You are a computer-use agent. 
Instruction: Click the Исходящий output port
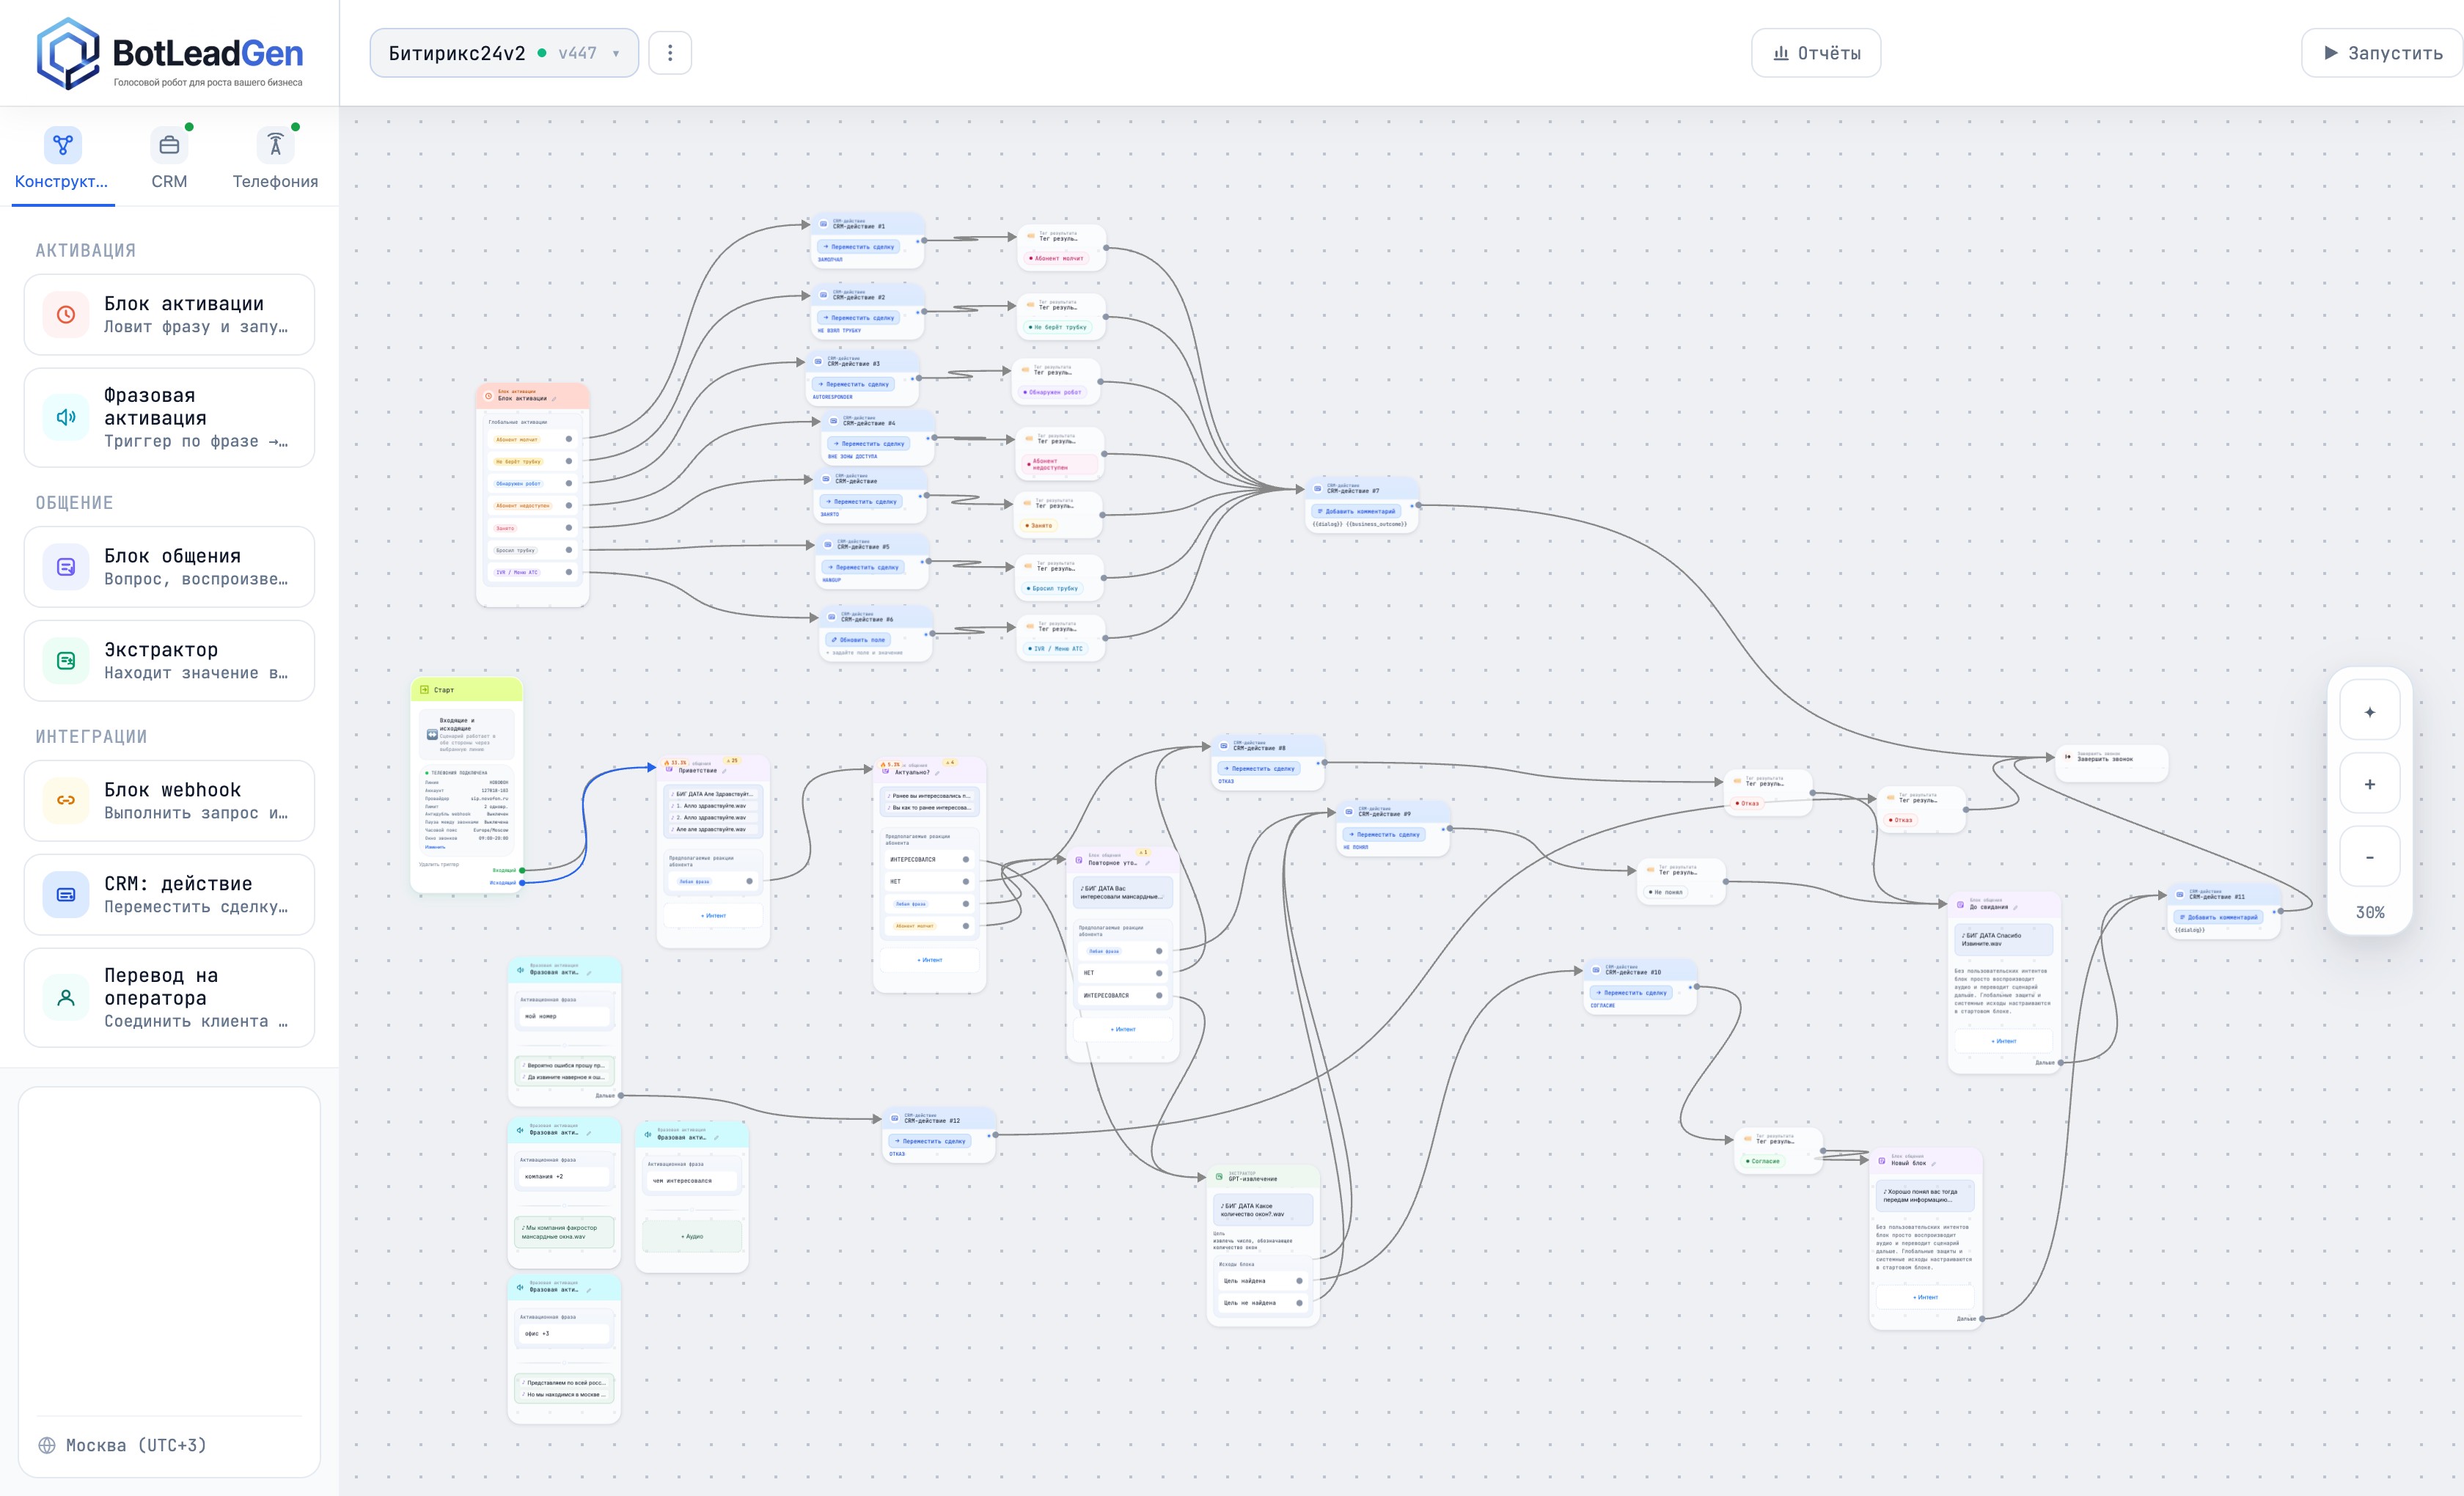click(x=522, y=883)
